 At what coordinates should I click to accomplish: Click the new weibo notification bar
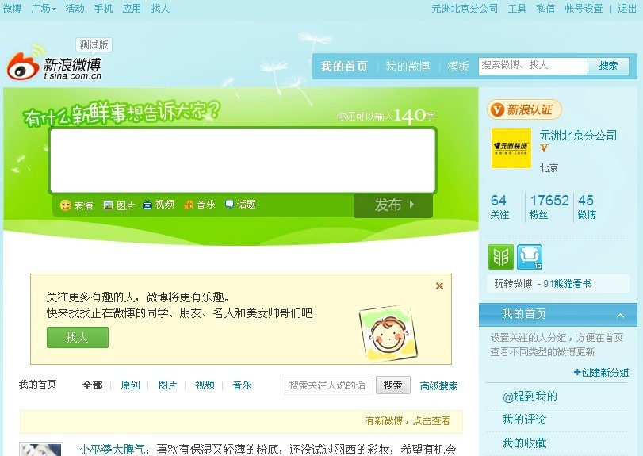[x=241, y=421]
